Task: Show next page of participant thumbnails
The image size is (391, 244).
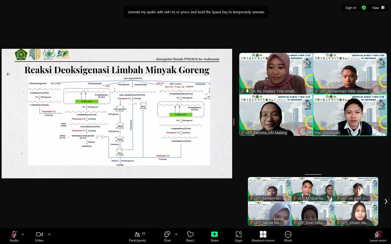Action: click(x=386, y=201)
